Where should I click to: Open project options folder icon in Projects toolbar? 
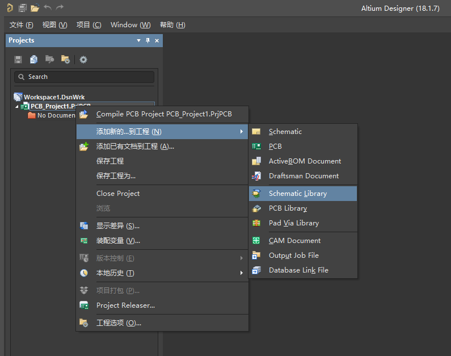(65, 59)
